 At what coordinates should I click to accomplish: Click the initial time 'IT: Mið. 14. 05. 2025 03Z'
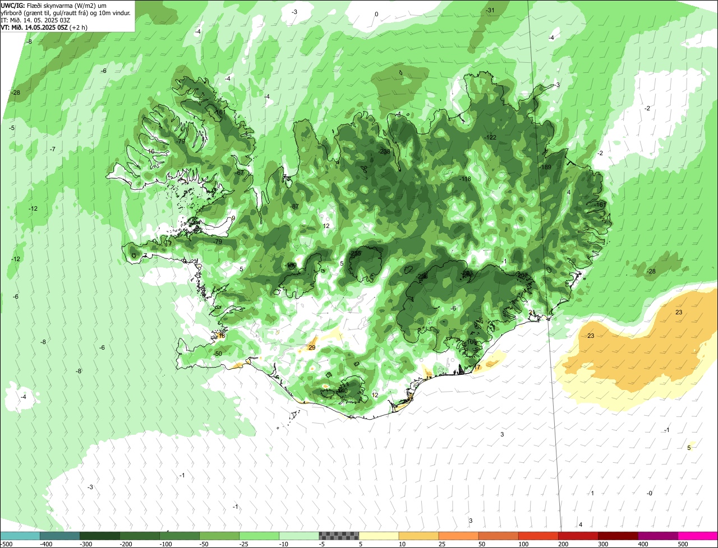pos(36,20)
